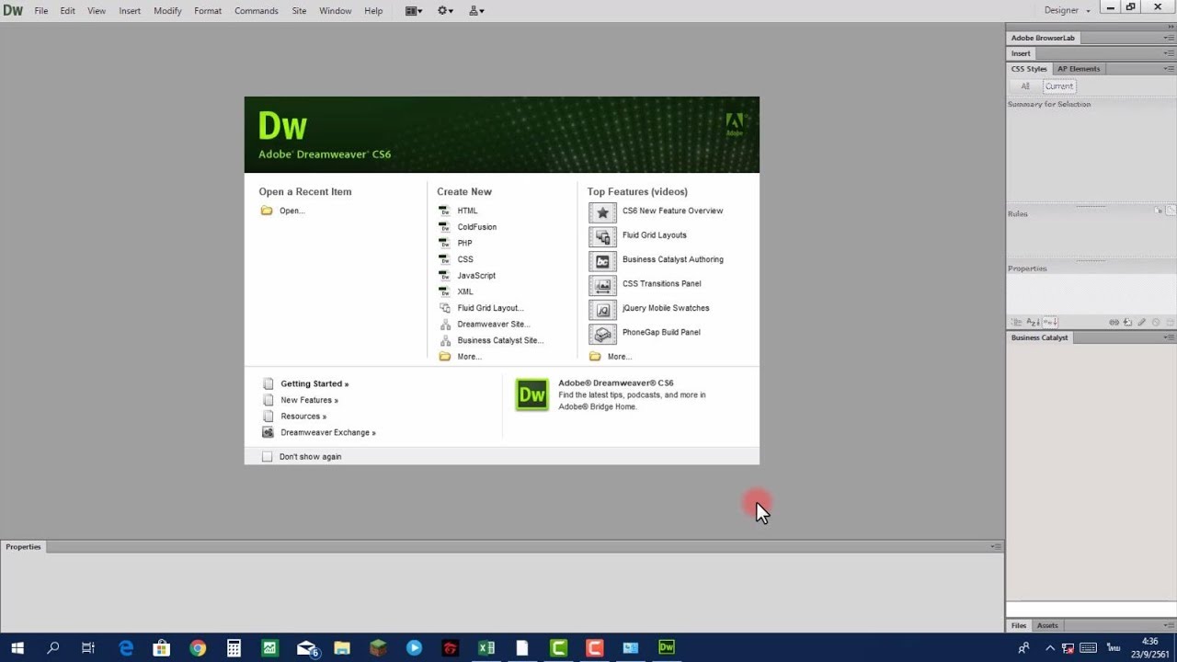Viewport: 1177px width, 662px height.
Task: Click Fluid Grid Layouts video icon
Action: click(602, 236)
